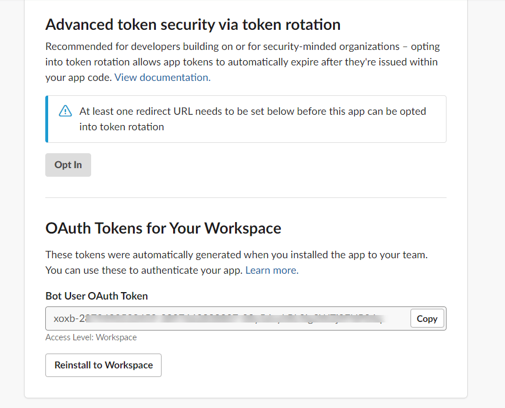Copy the Bot User OAuth Token
Screen dimensions: 505x408
tap(427, 318)
